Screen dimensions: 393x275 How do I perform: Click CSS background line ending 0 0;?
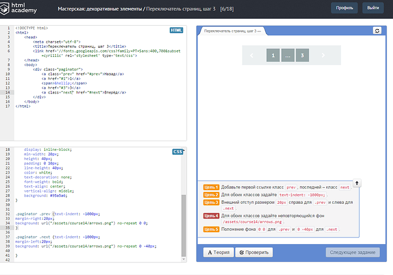pos(82,223)
